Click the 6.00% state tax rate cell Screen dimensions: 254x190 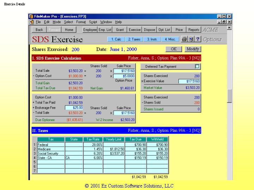coord(93,158)
